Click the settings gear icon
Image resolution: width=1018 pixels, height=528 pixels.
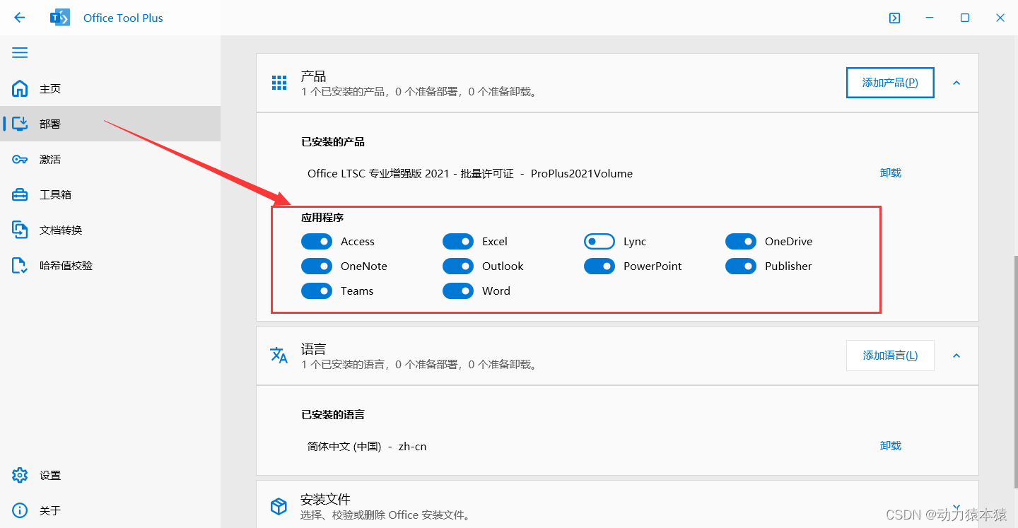pyautogui.click(x=20, y=475)
